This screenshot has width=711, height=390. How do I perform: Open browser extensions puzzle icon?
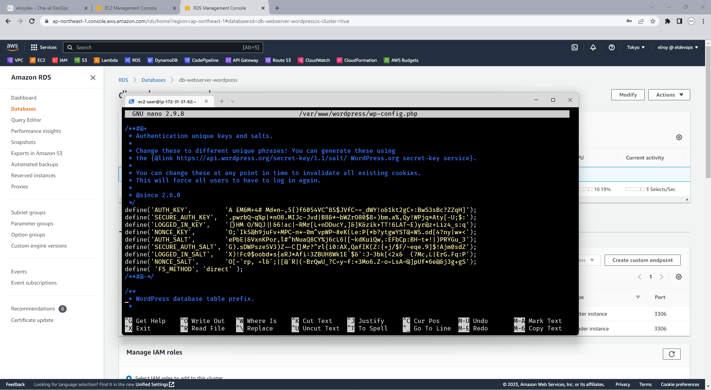coord(668,21)
